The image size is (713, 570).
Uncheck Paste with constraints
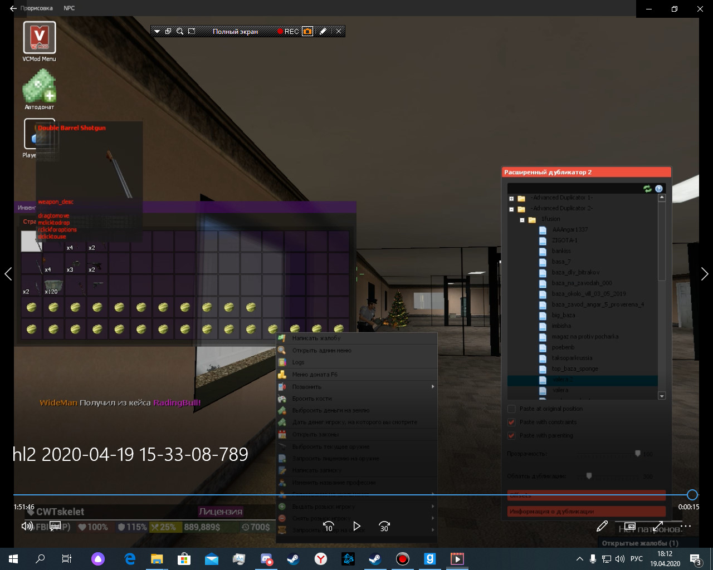tap(511, 422)
